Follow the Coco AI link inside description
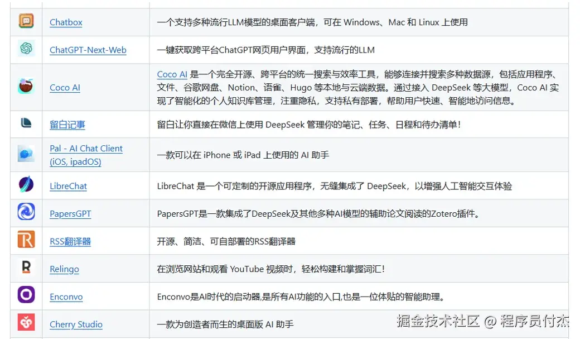580x339 pixels. pyautogui.click(x=172, y=74)
